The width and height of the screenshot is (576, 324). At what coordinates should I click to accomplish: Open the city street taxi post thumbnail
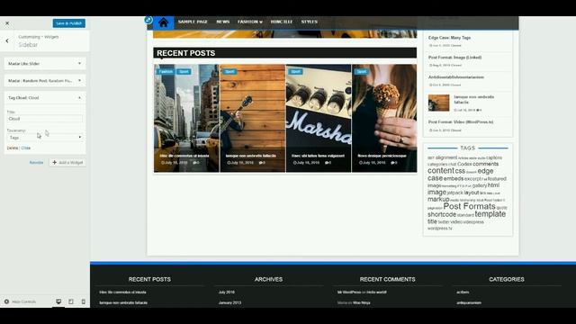(186, 118)
